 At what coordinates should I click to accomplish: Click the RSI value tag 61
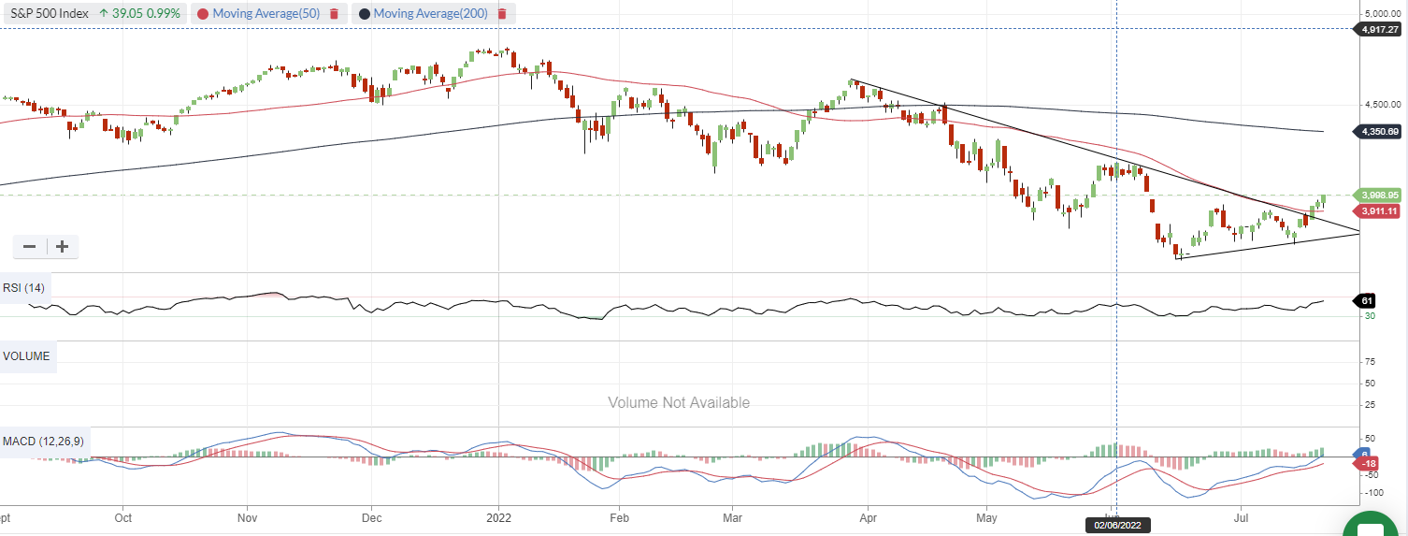(1366, 300)
